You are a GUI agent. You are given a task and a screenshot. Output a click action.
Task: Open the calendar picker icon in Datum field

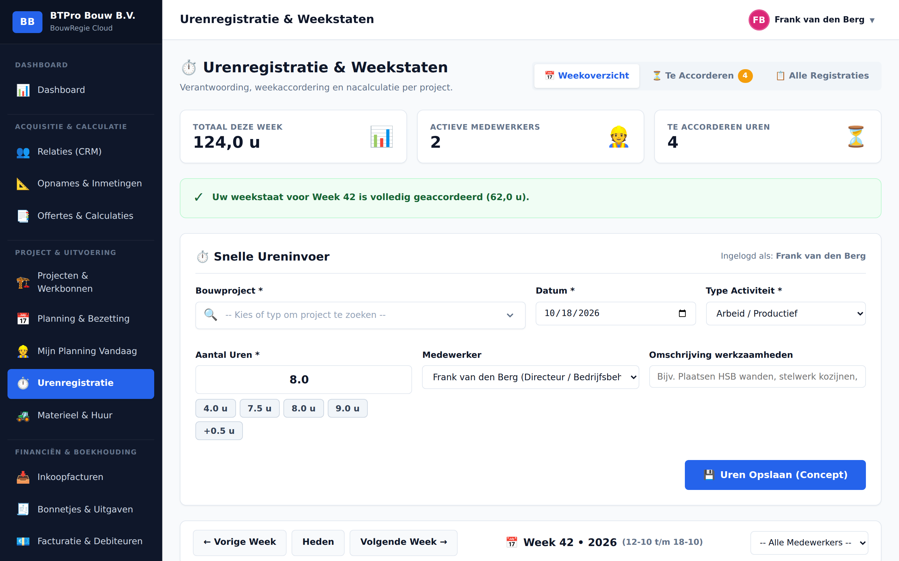pos(682,314)
